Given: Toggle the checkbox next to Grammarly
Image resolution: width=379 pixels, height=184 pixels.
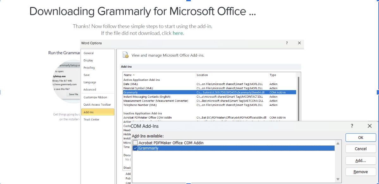Looking at the screenshot, I should point(135,148).
